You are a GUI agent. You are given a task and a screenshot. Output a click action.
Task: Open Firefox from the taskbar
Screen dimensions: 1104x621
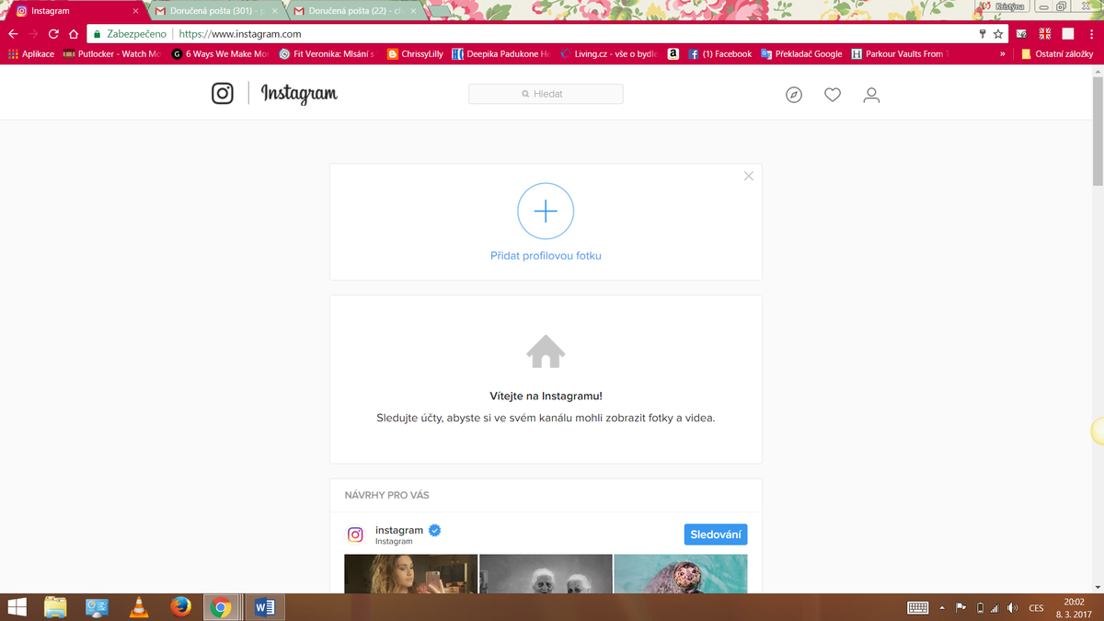point(180,607)
